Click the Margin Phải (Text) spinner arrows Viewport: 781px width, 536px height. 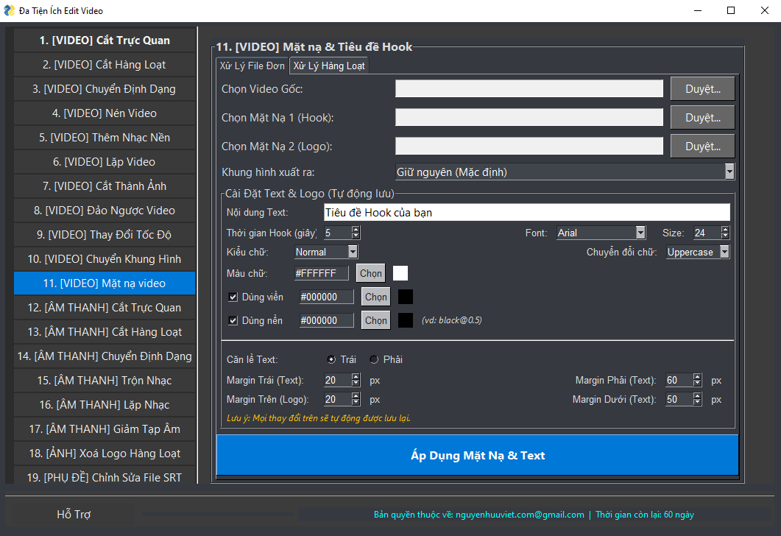tap(697, 380)
